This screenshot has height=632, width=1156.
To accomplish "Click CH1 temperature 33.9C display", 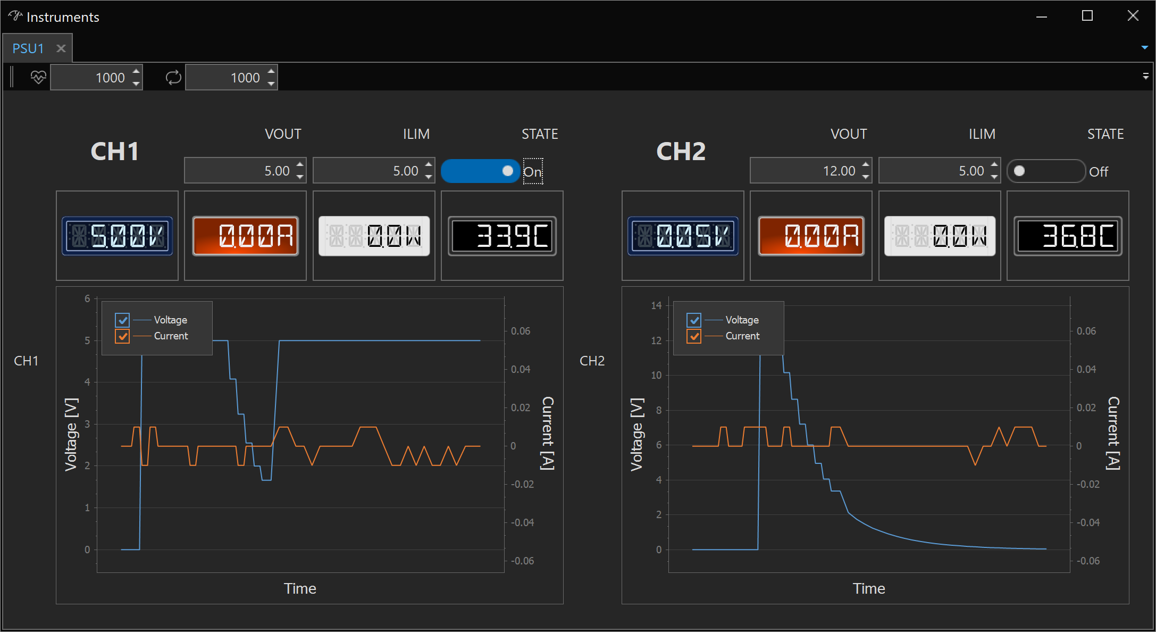I will 502,236.
